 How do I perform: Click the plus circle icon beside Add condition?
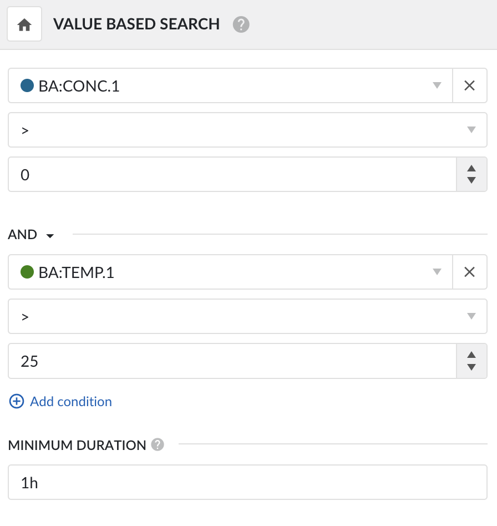point(17,402)
